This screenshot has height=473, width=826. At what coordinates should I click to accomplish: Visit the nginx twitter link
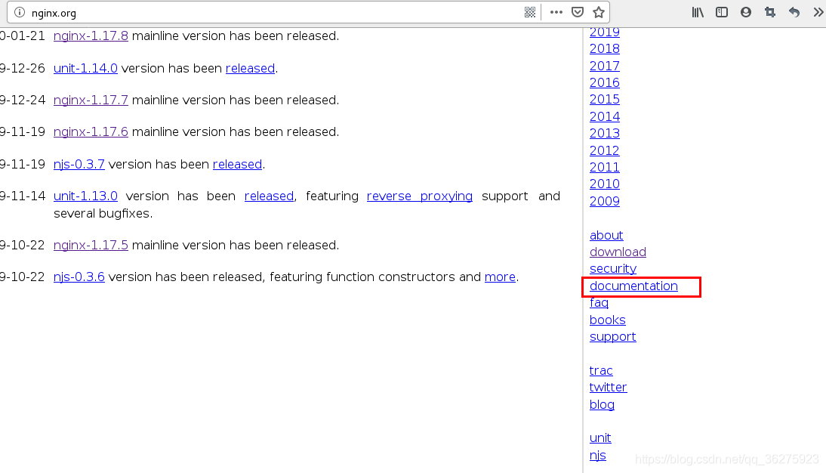[x=608, y=387]
